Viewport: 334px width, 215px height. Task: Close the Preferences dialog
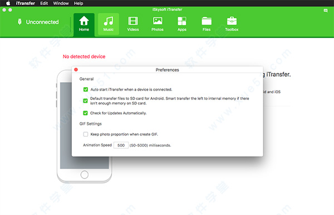(x=76, y=69)
